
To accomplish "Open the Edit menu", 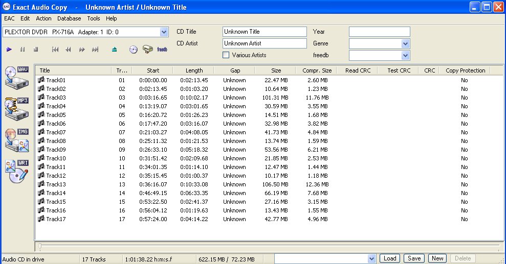I will pos(25,18).
